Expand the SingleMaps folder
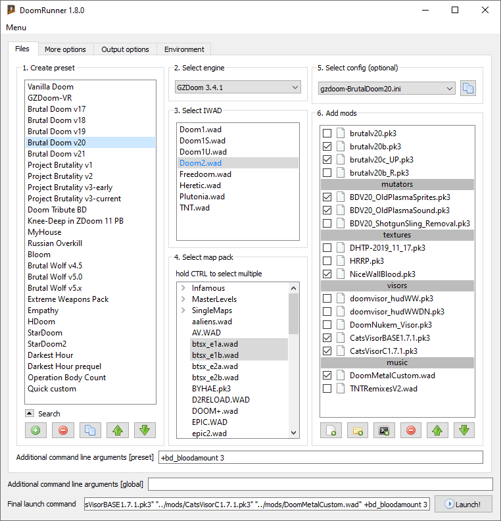Image resolution: width=501 pixels, height=521 pixels. click(183, 310)
